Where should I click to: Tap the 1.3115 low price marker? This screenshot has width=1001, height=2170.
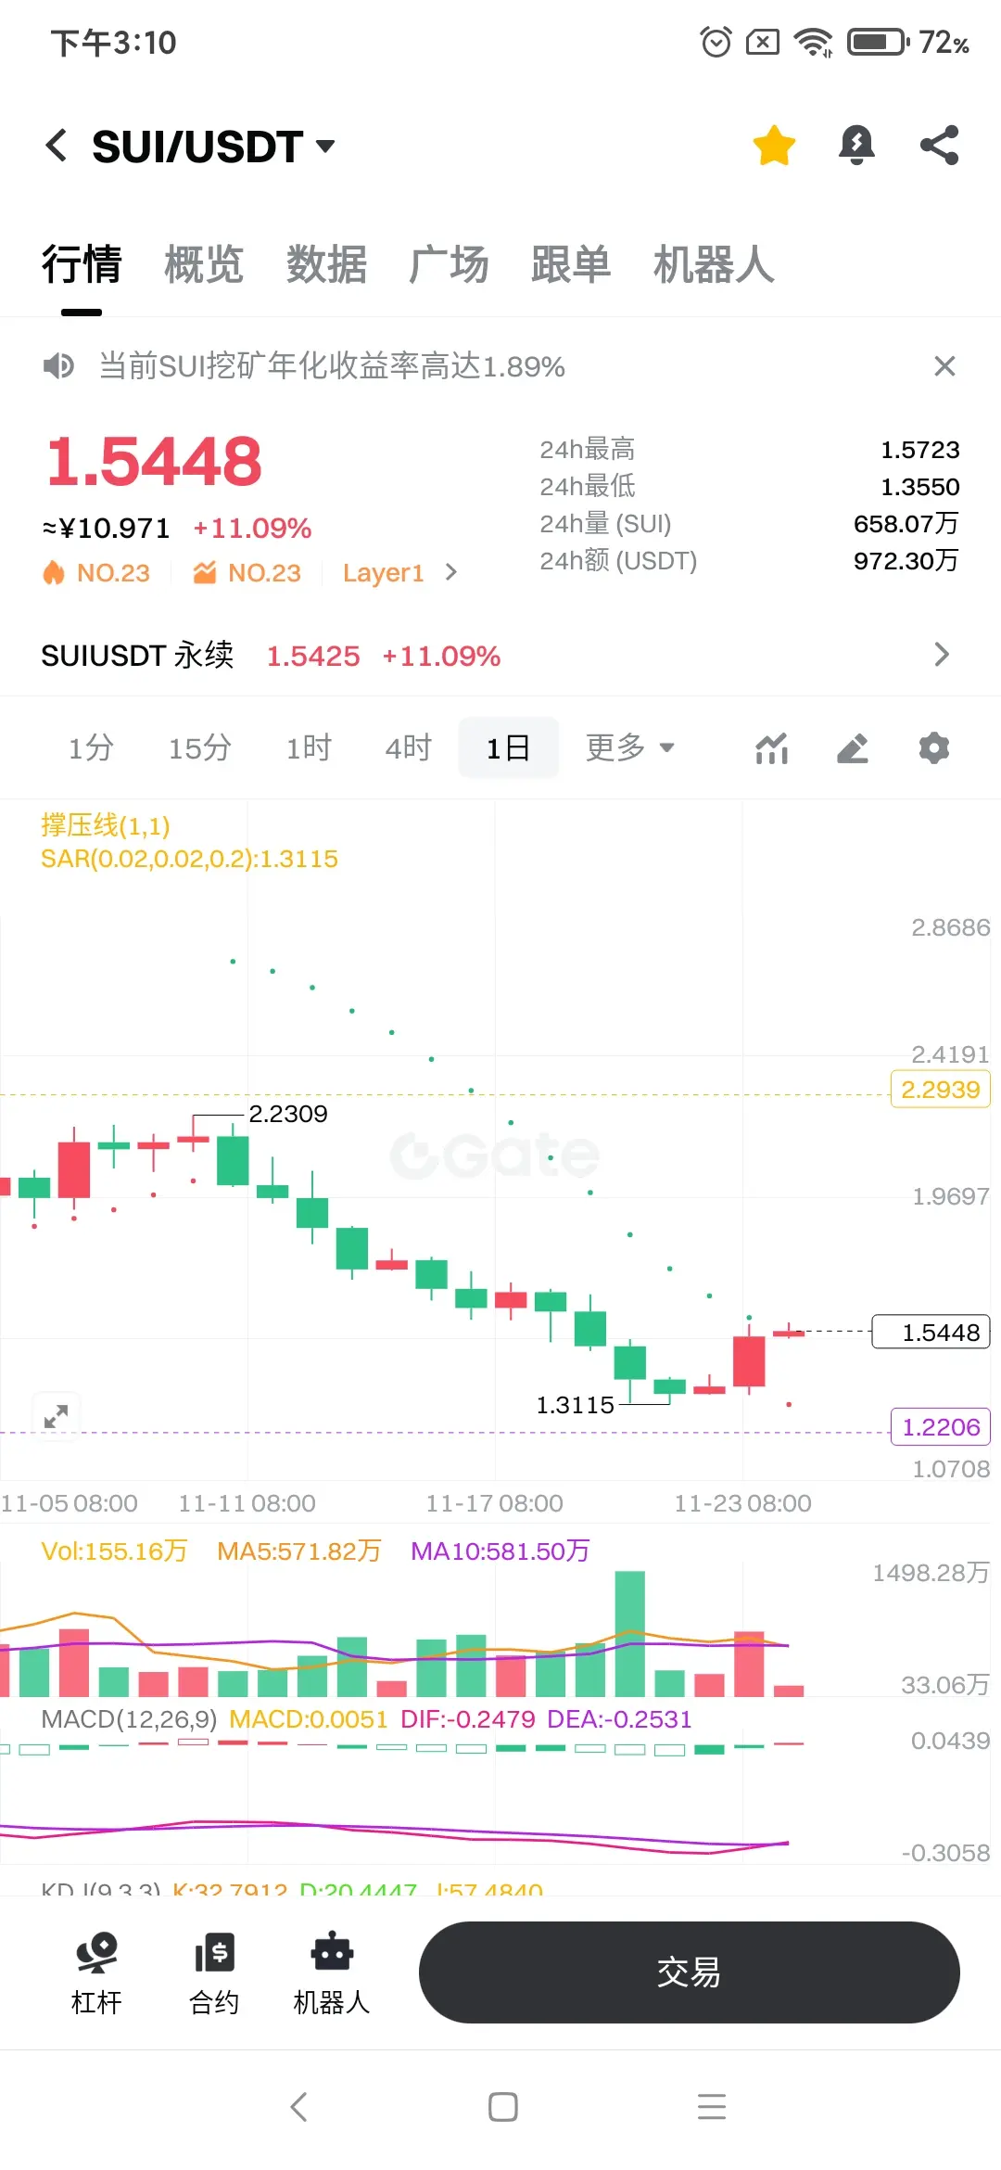point(575,1405)
